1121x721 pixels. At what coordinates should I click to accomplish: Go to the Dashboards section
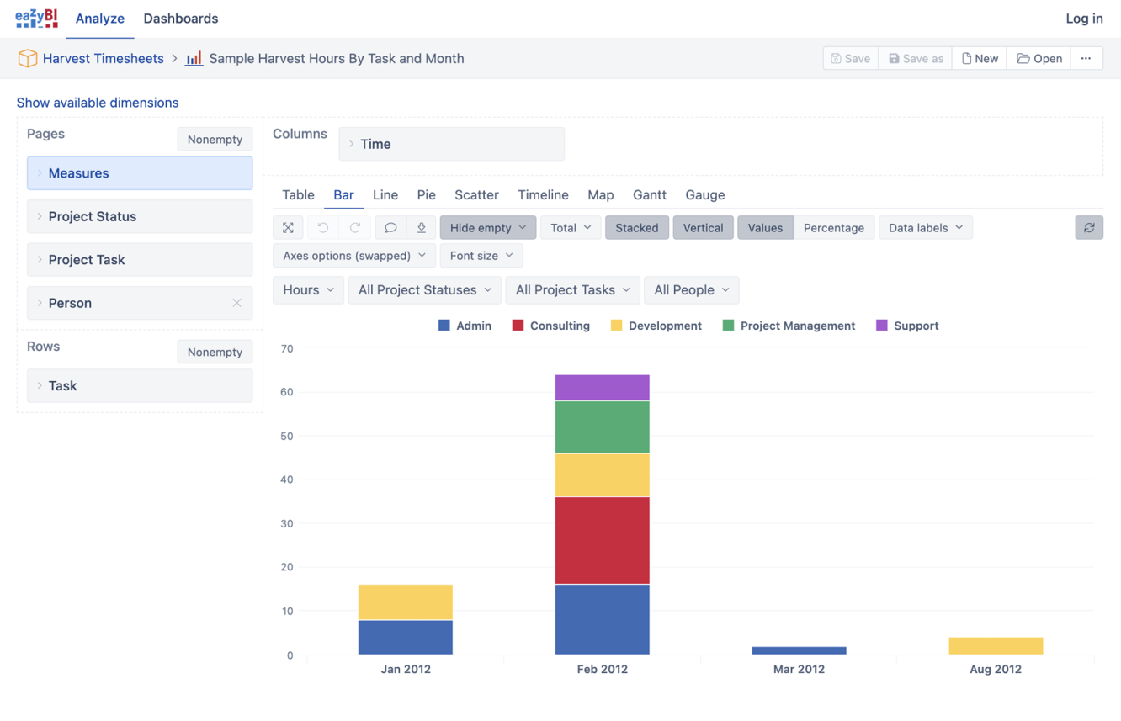click(x=181, y=18)
